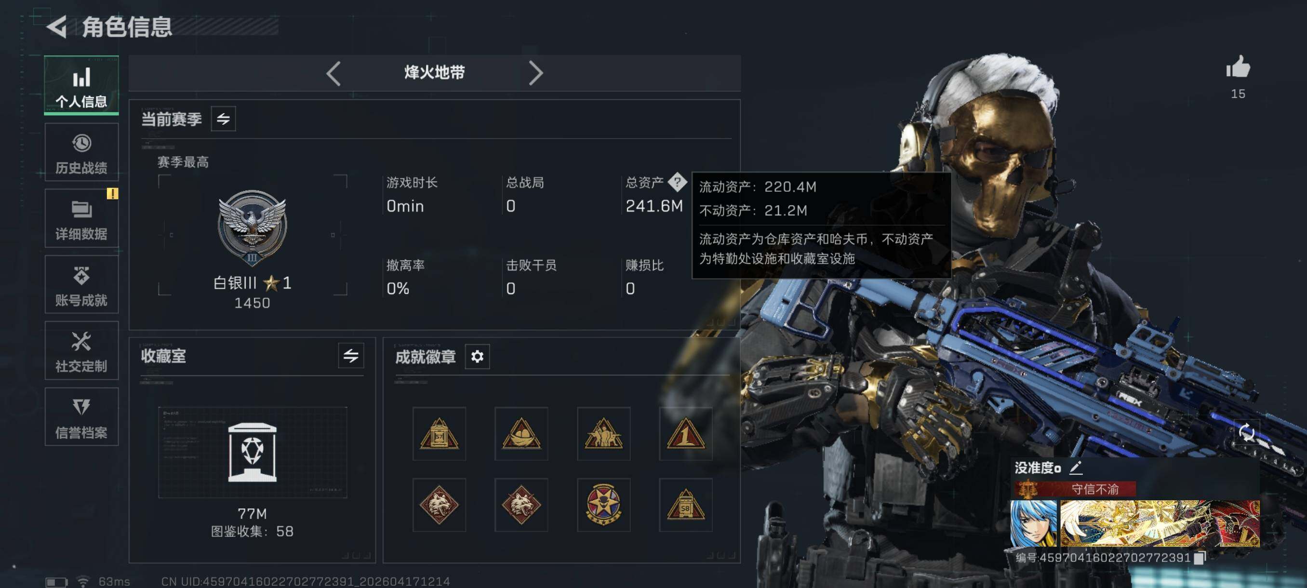Switch to previous mode with left chevron

click(x=333, y=74)
